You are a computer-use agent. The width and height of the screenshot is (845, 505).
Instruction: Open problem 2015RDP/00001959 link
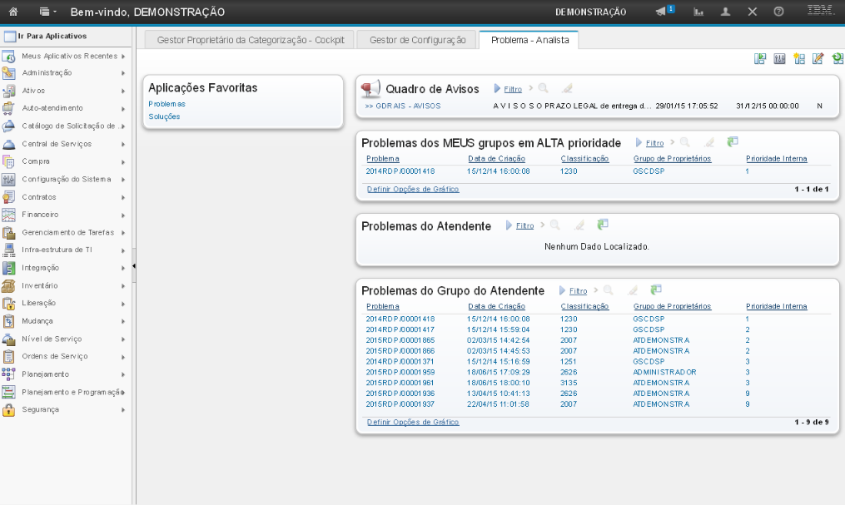tap(400, 372)
